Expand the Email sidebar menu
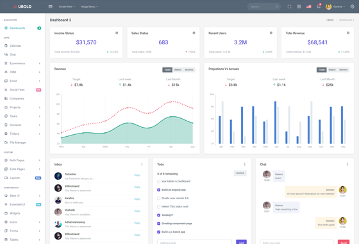The width and height of the screenshot is (359, 244). point(22,81)
